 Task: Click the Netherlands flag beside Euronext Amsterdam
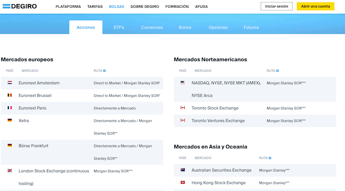click(x=10, y=83)
